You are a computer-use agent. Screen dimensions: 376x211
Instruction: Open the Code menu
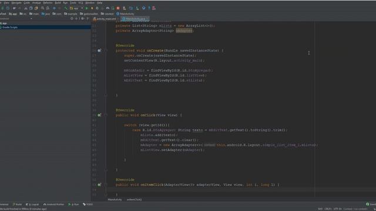[x=26, y=2]
